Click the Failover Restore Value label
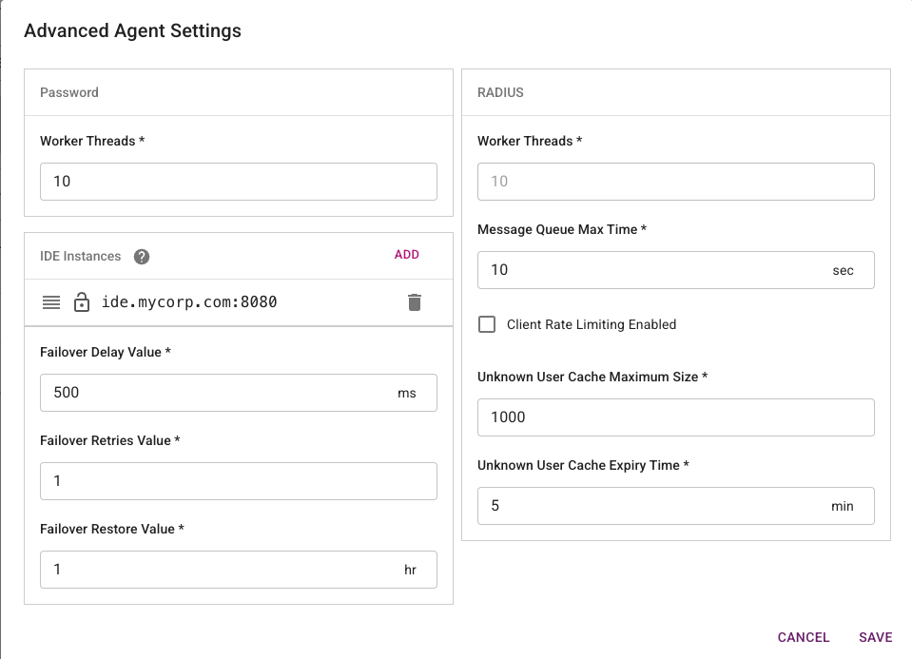The height and width of the screenshot is (659, 912). pyautogui.click(x=111, y=529)
